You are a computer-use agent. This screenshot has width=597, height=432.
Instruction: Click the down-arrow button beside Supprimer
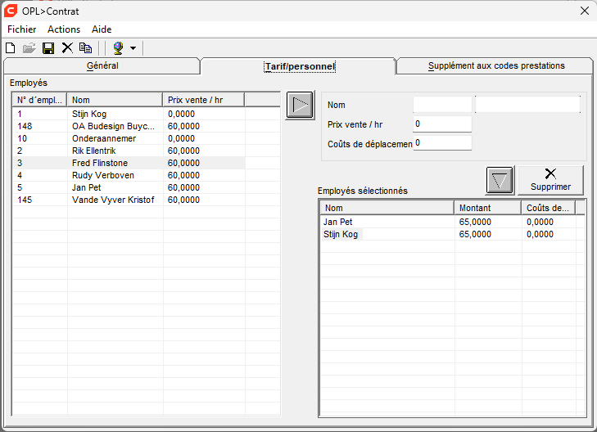pyautogui.click(x=500, y=180)
